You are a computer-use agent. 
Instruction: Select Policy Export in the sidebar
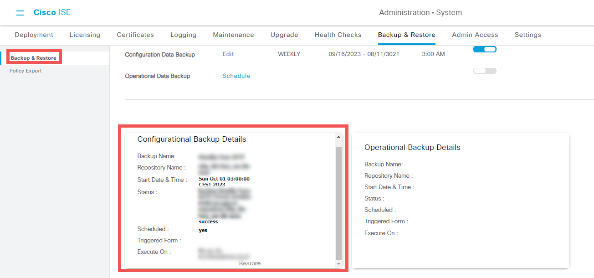coord(26,71)
